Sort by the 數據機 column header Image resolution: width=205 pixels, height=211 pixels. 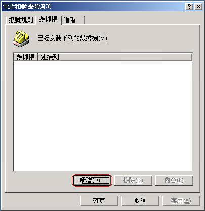(25, 57)
